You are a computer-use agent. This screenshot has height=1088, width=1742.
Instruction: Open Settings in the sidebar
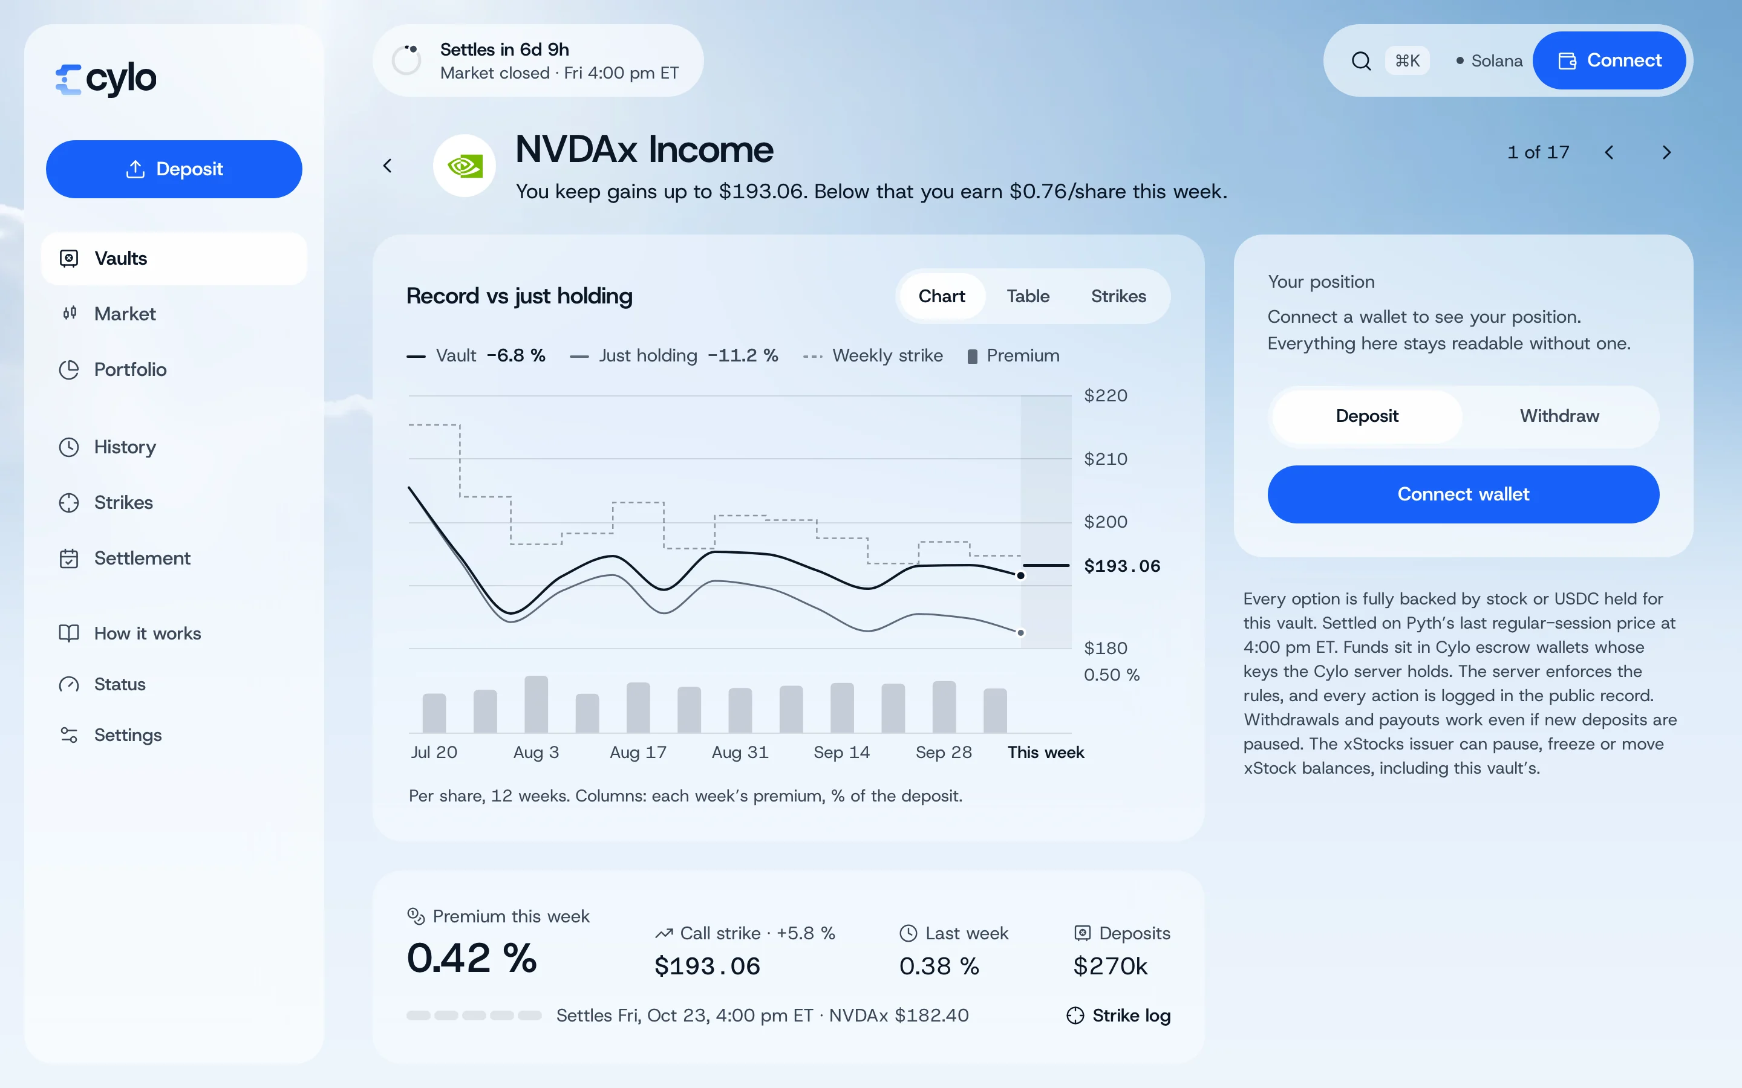(174, 734)
